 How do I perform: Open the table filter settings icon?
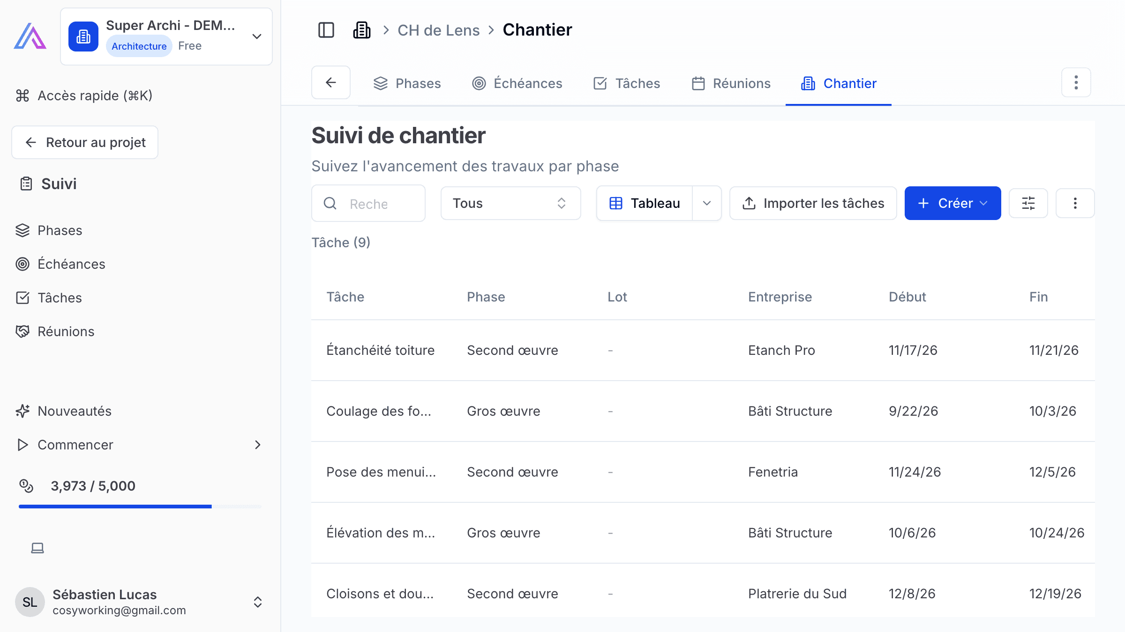click(x=1028, y=203)
